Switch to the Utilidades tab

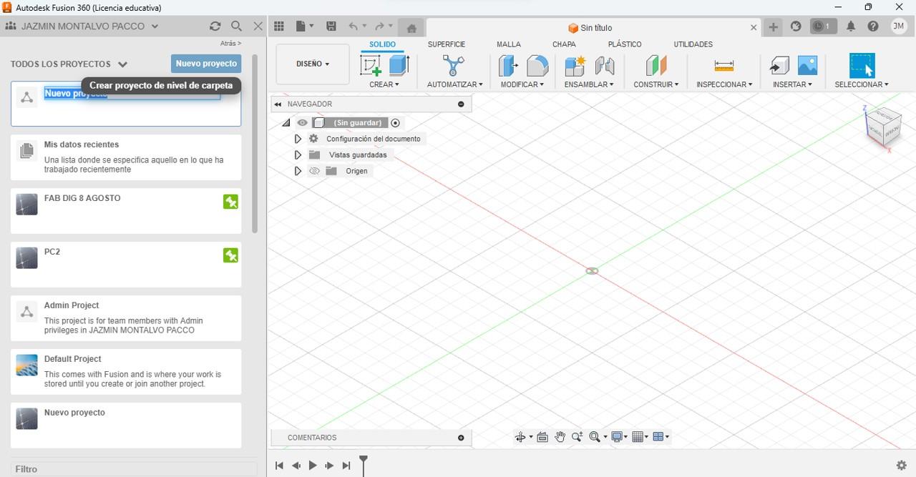(x=693, y=44)
